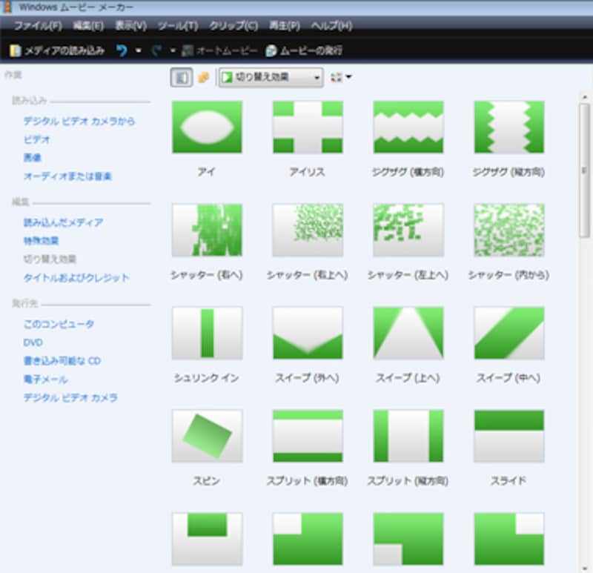Open the クリップ(C) menu
Image resolution: width=593 pixels, height=573 pixels.
pos(233,26)
